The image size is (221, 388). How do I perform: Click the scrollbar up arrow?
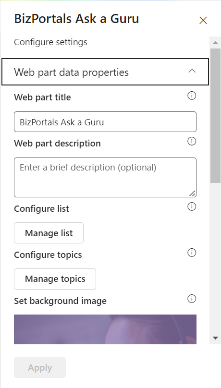[x=215, y=43]
